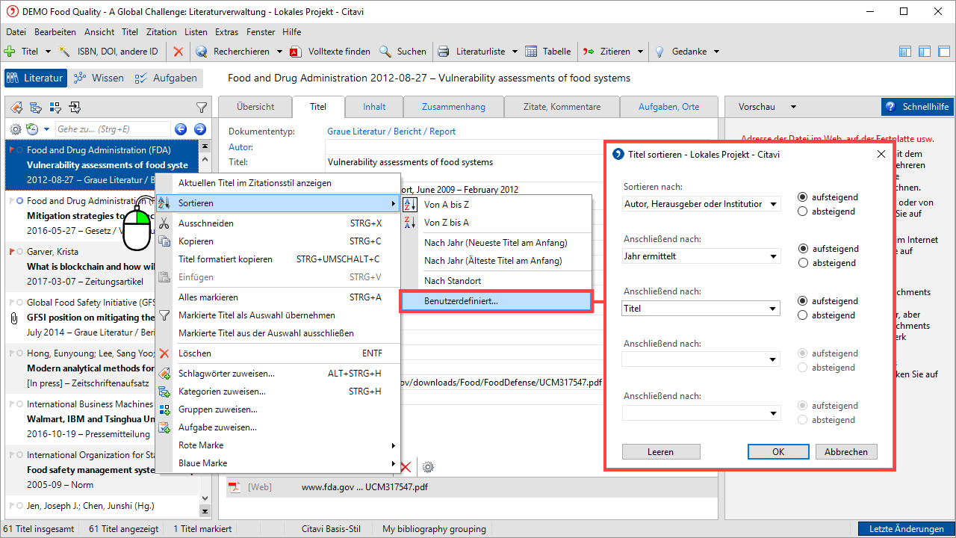Click the blue forward navigation arrow

click(199, 129)
